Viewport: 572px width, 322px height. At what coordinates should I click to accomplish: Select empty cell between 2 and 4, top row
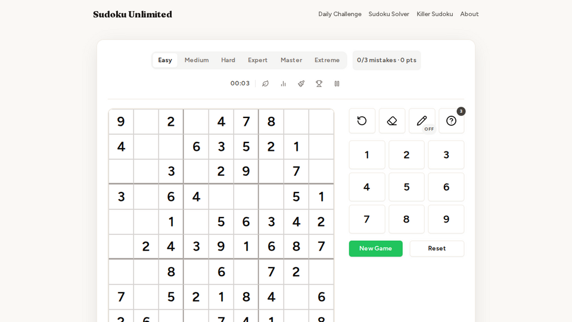coord(196,122)
